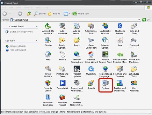Open Program Updates icon

click(77, 71)
